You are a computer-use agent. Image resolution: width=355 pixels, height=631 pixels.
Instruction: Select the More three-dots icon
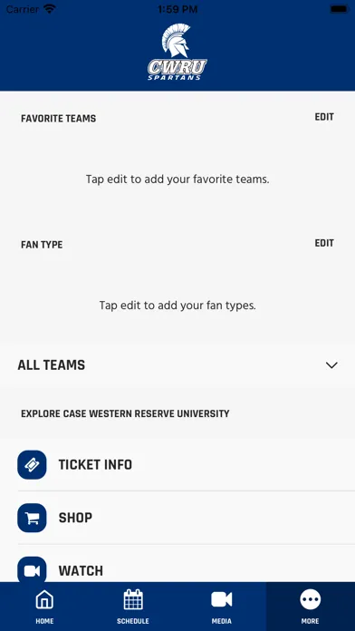pos(311,599)
